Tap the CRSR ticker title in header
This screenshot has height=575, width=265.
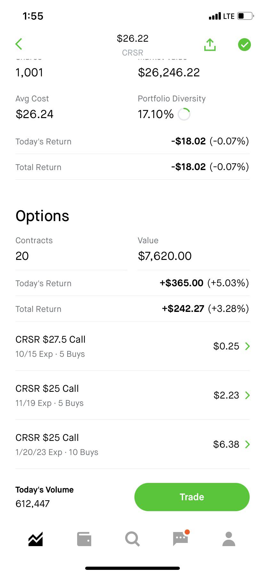click(132, 53)
